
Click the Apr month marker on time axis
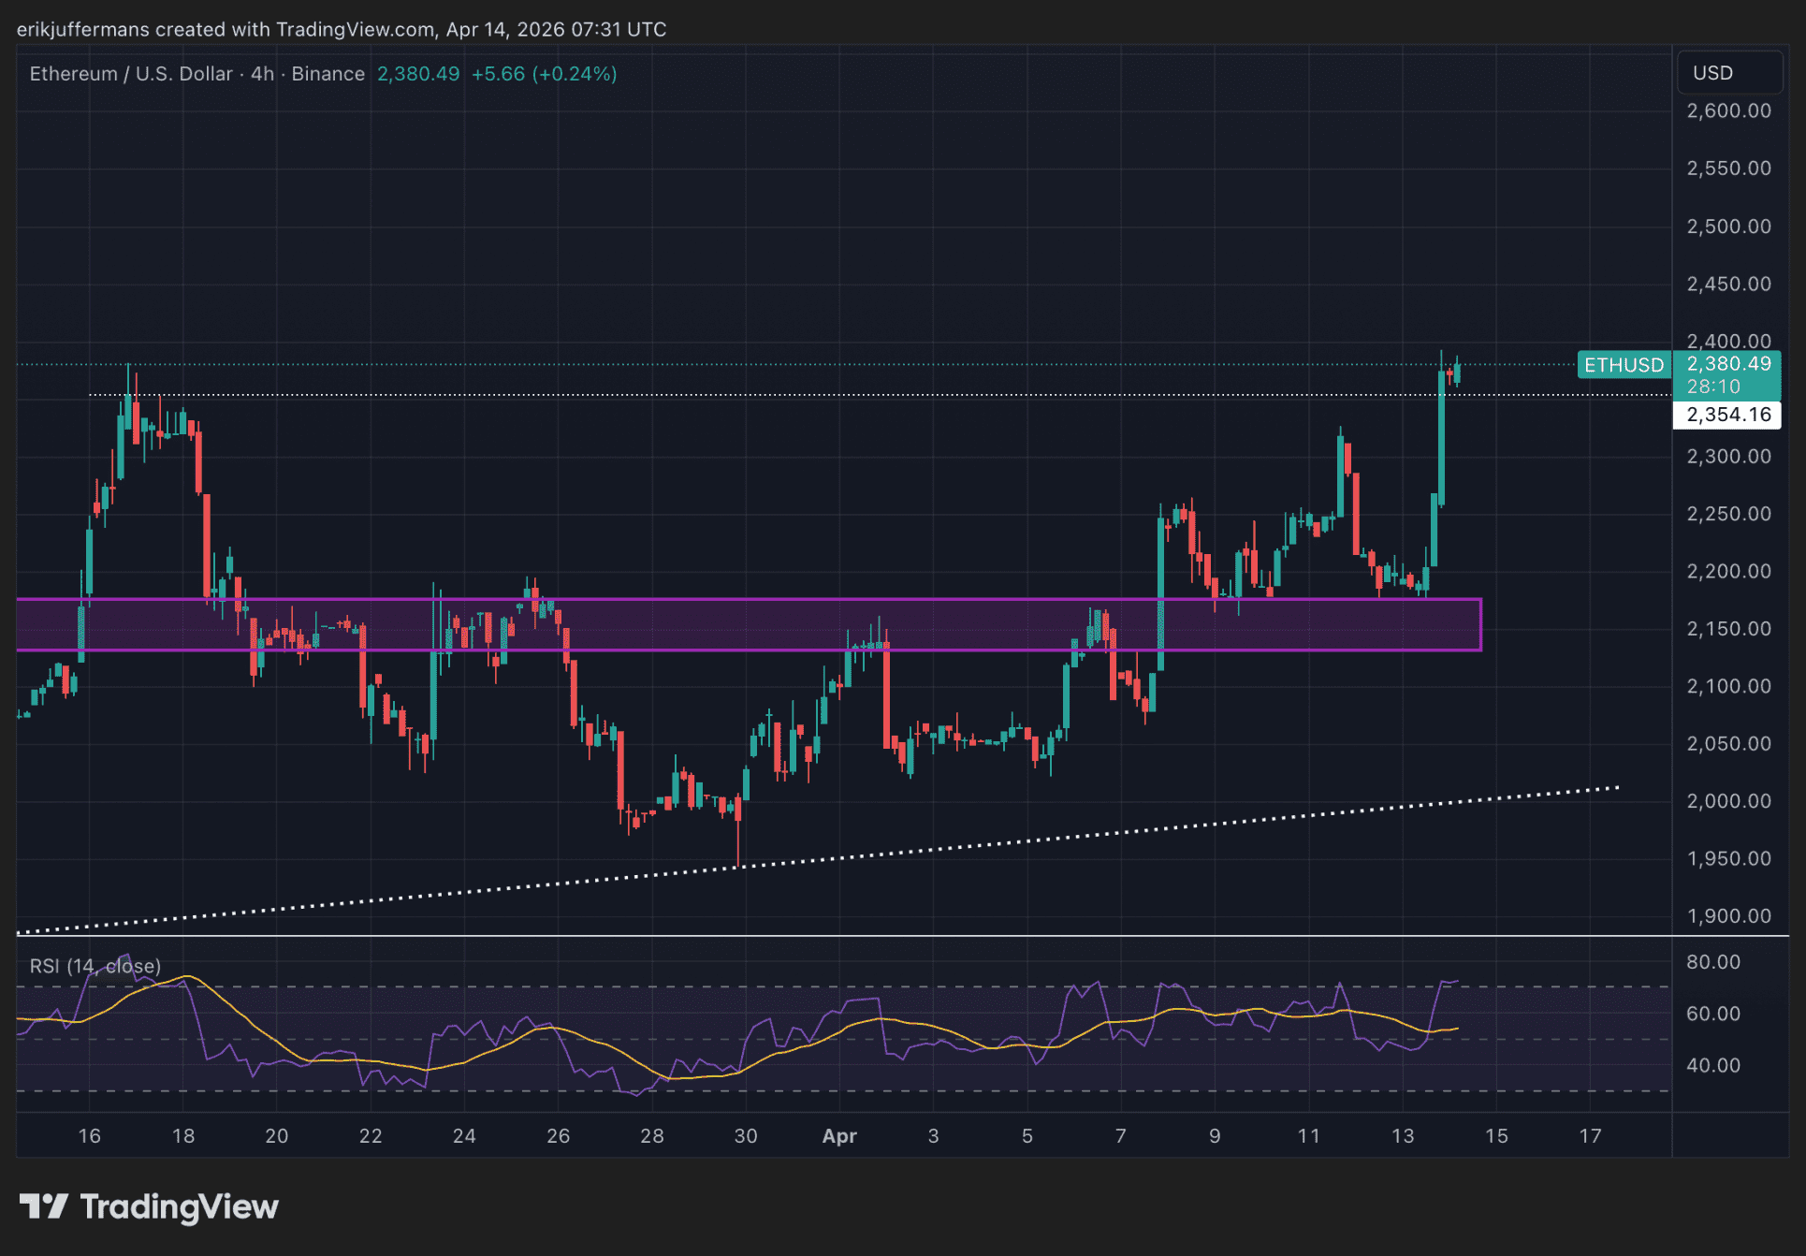point(839,1136)
